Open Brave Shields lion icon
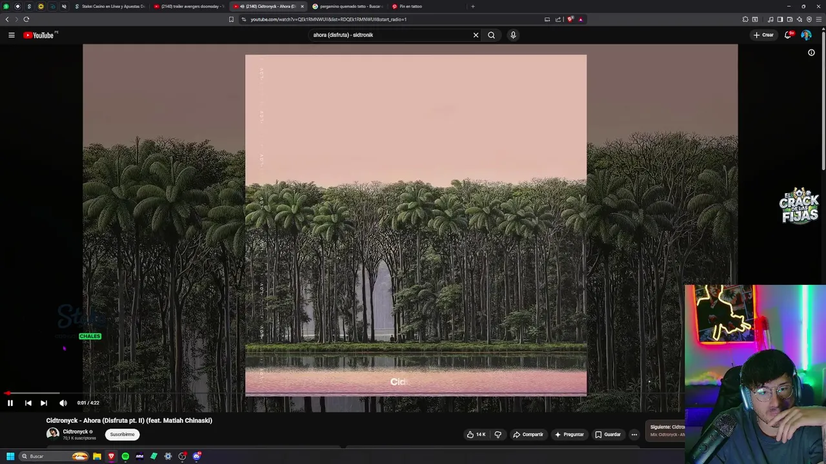Viewport: 826px width, 464px height. point(570,19)
